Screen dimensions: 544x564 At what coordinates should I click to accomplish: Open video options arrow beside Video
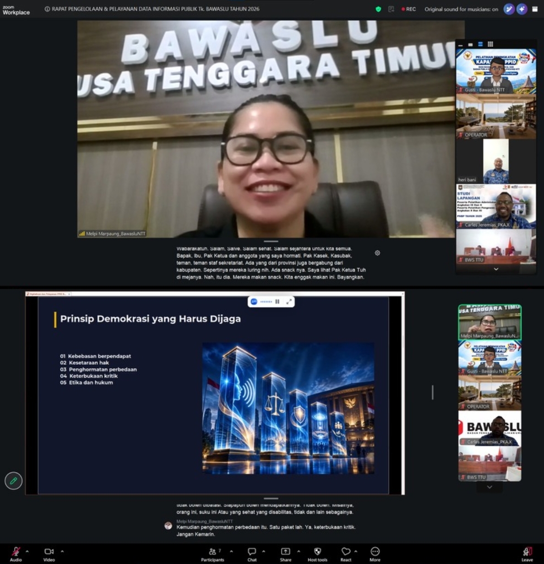click(x=62, y=551)
